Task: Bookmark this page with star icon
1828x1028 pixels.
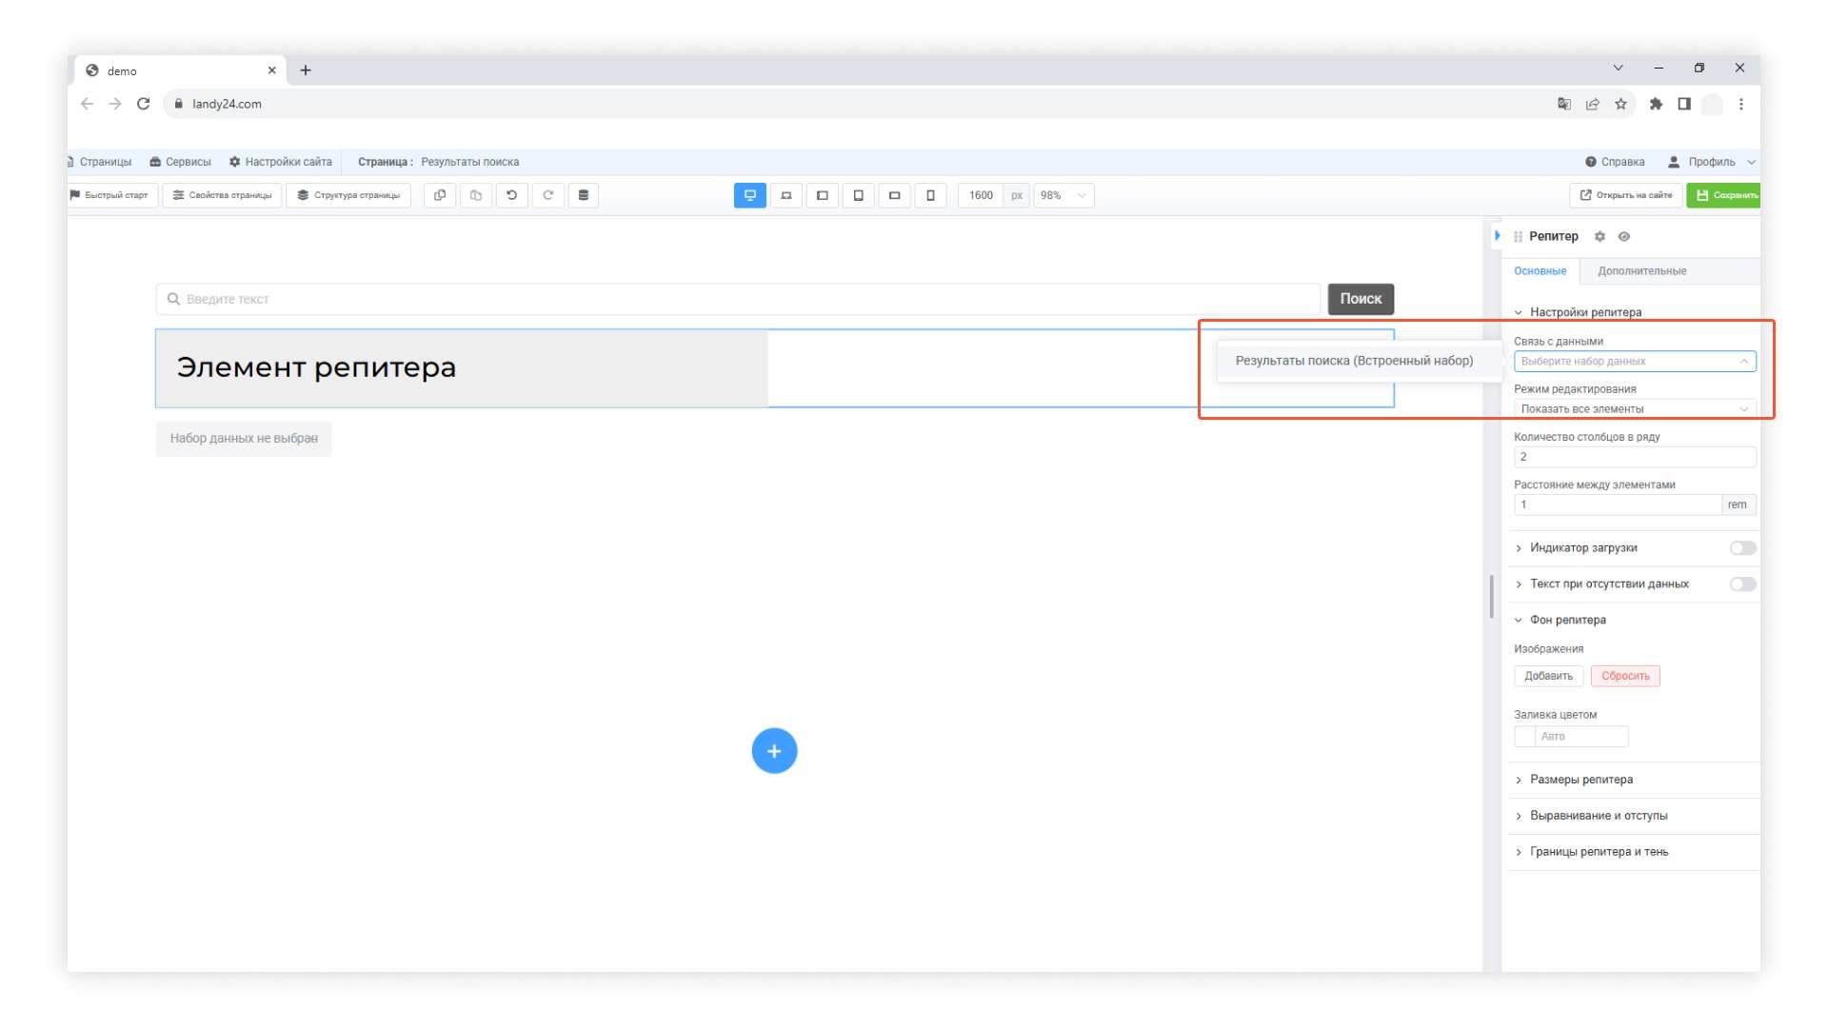Action: click(1620, 104)
